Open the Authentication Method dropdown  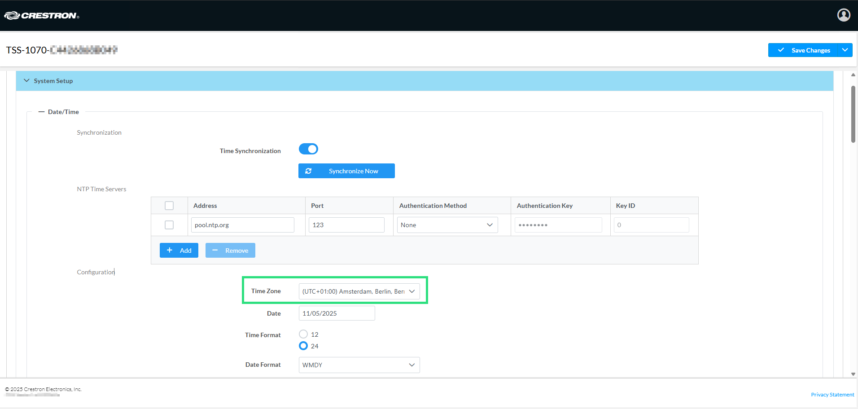[x=447, y=225]
